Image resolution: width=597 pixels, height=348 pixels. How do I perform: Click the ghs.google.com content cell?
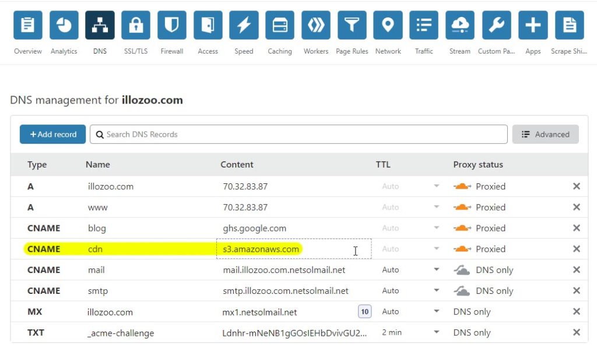254,228
